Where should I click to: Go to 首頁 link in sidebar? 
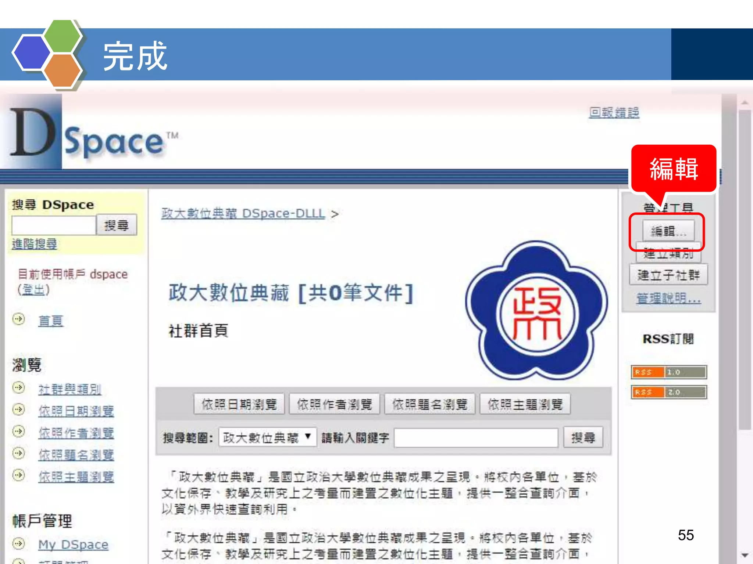(x=51, y=321)
